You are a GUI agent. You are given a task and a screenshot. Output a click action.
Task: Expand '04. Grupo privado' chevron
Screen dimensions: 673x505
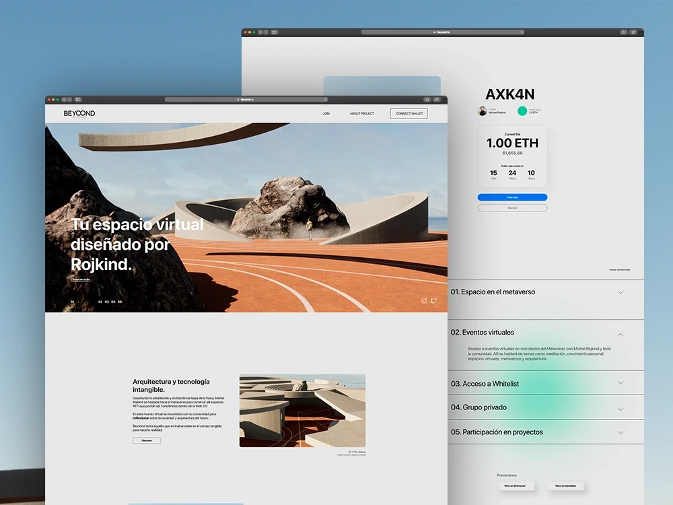621,409
